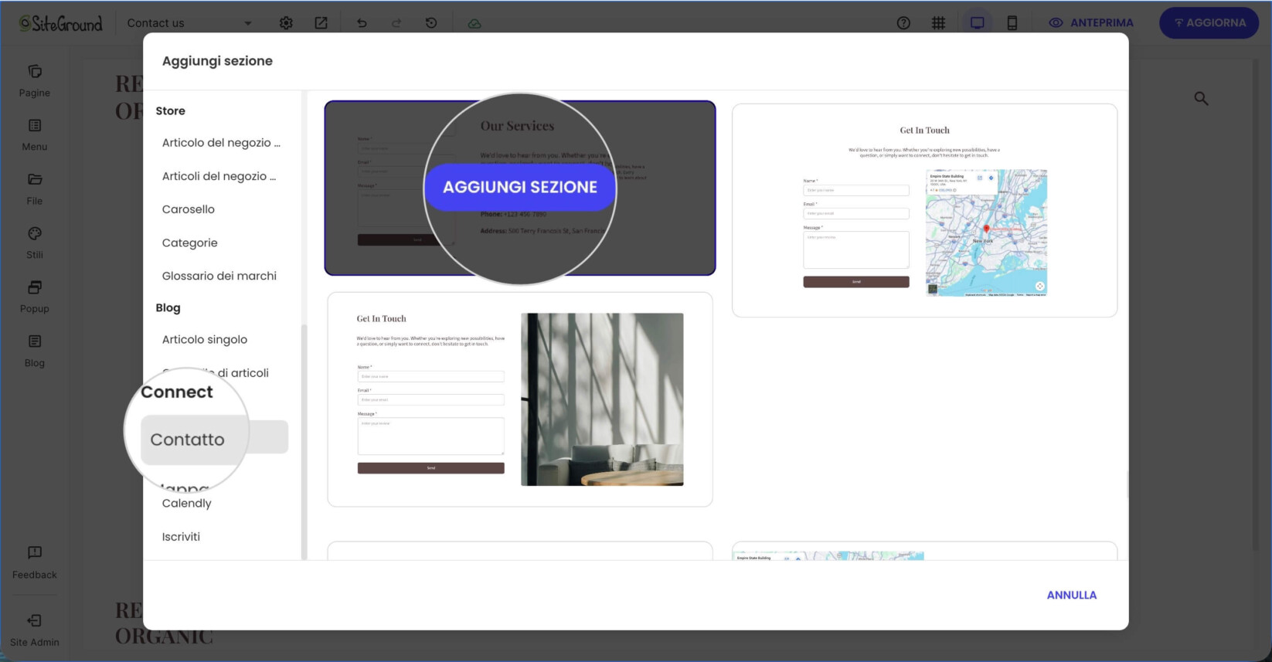Select Glossario dei marchi category
The image size is (1272, 662).
(x=219, y=276)
